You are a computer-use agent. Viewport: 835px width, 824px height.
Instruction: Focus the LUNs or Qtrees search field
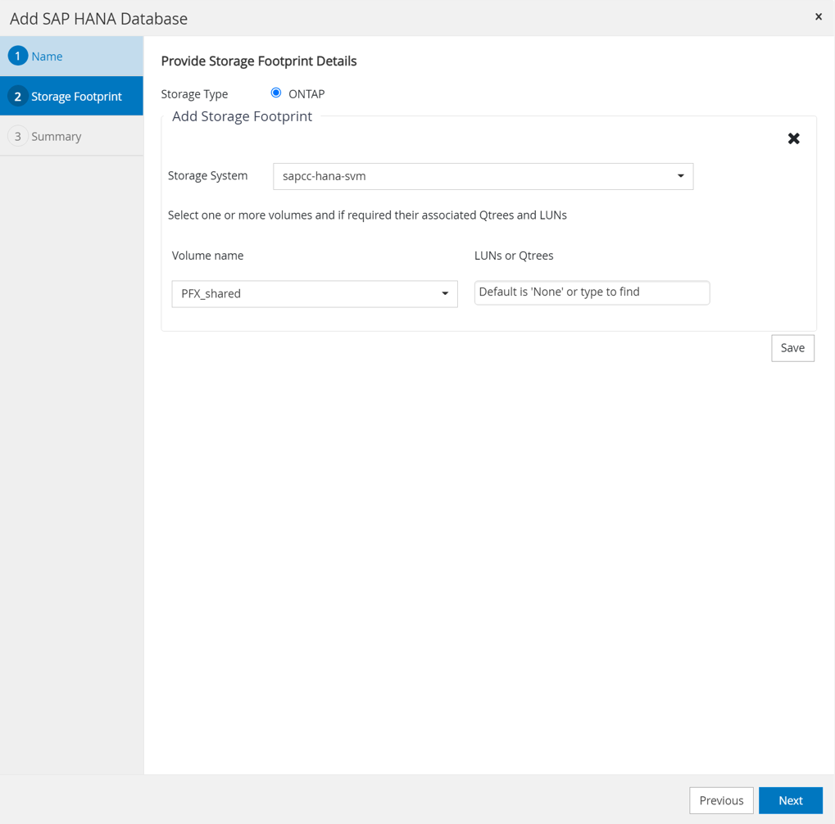tap(592, 292)
